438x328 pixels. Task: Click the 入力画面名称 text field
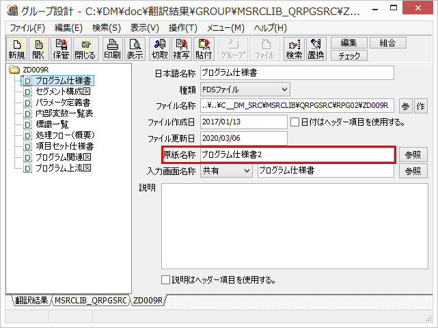[326, 171]
